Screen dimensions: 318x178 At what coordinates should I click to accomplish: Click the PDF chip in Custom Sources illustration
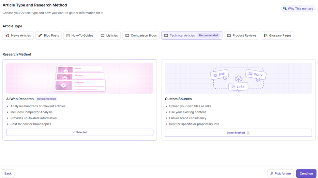tap(220, 74)
